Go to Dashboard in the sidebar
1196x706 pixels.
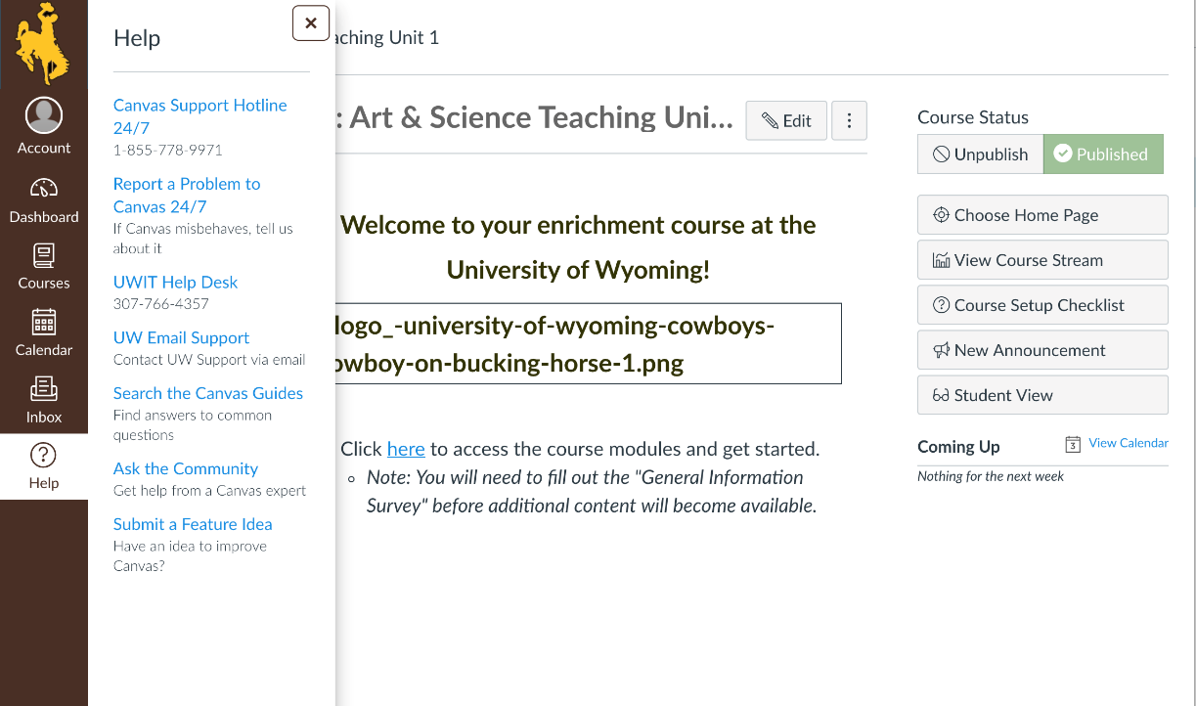point(44,199)
